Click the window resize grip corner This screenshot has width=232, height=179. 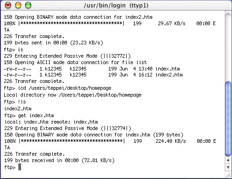228,175
